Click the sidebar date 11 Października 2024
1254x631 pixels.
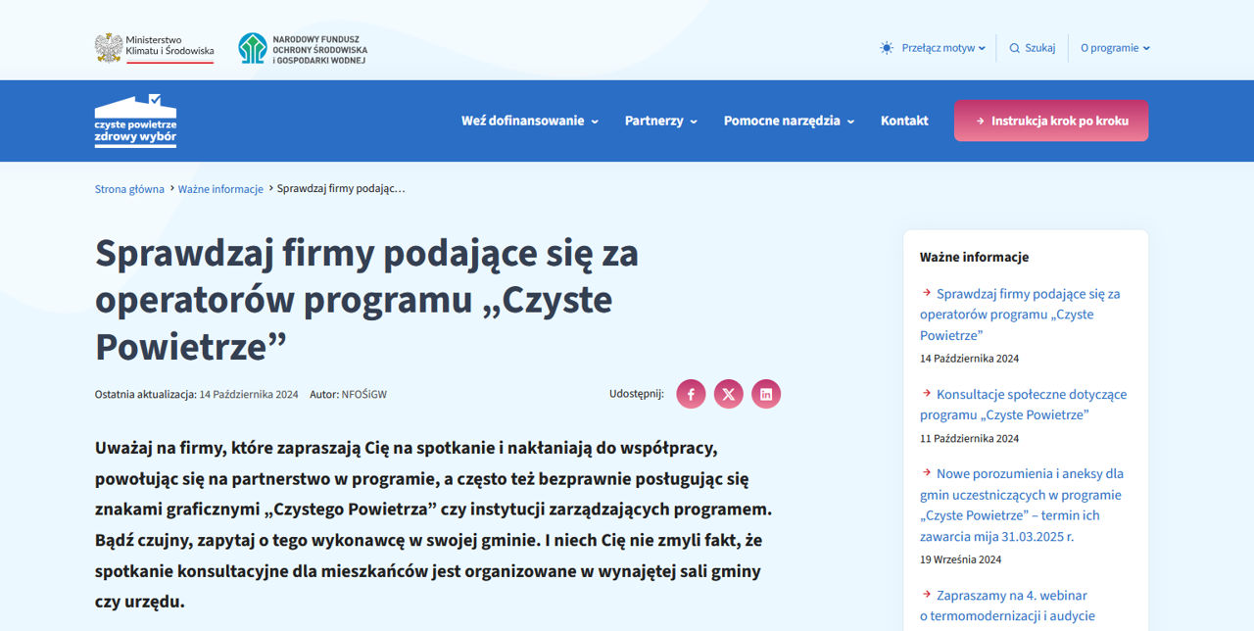969,439
